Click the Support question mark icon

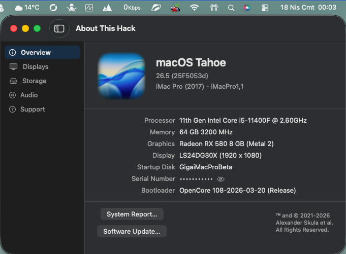[12, 109]
